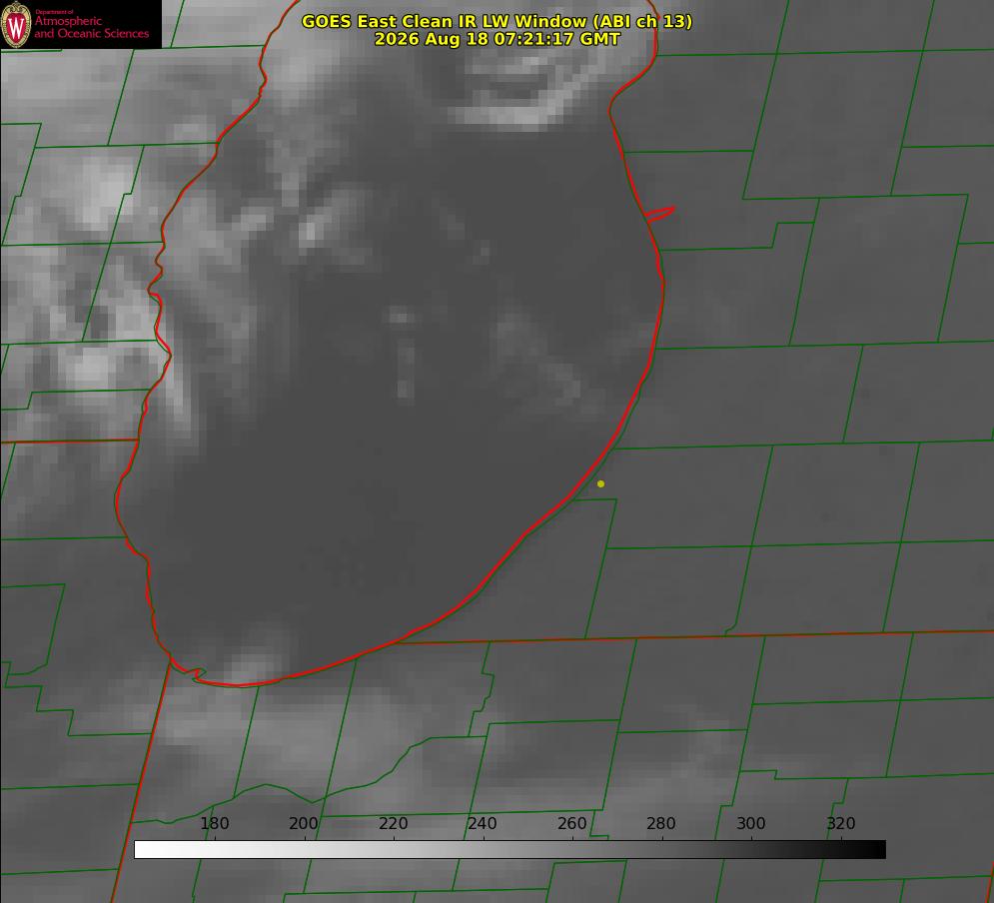Click the 320 label on the colorbar
994x903 pixels.
tap(841, 823)
